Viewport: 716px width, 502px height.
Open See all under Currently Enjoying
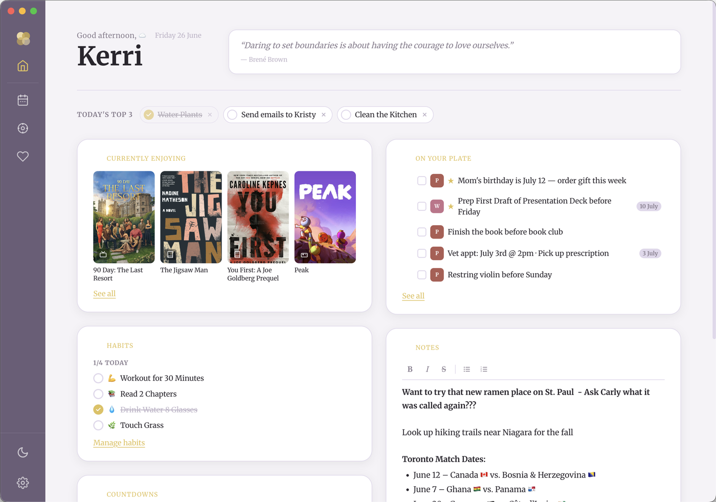(x=104, y=294)
